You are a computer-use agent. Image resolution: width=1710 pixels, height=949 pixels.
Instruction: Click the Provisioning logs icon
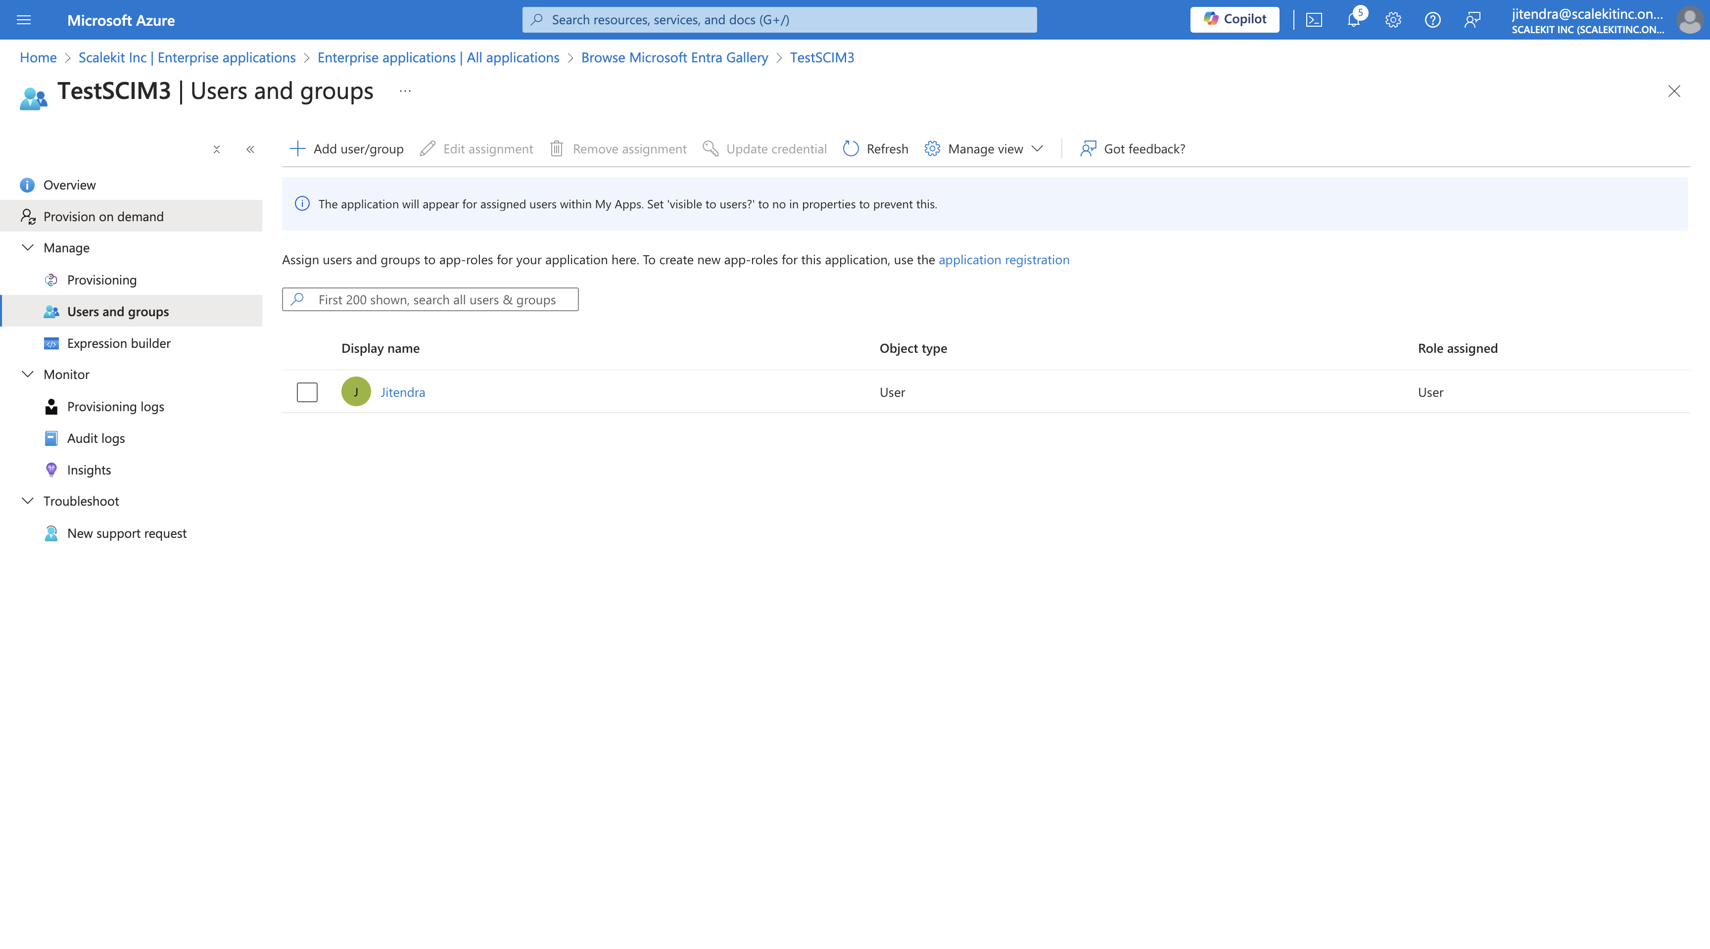tap(51, 407)
